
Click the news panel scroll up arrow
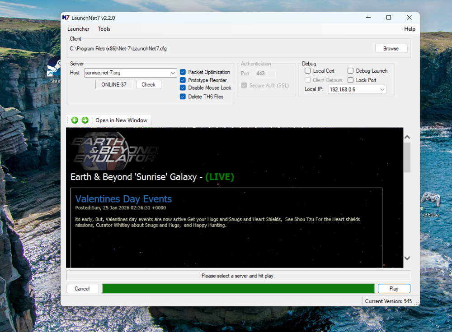pyautogui.click(x=407, y=137)
